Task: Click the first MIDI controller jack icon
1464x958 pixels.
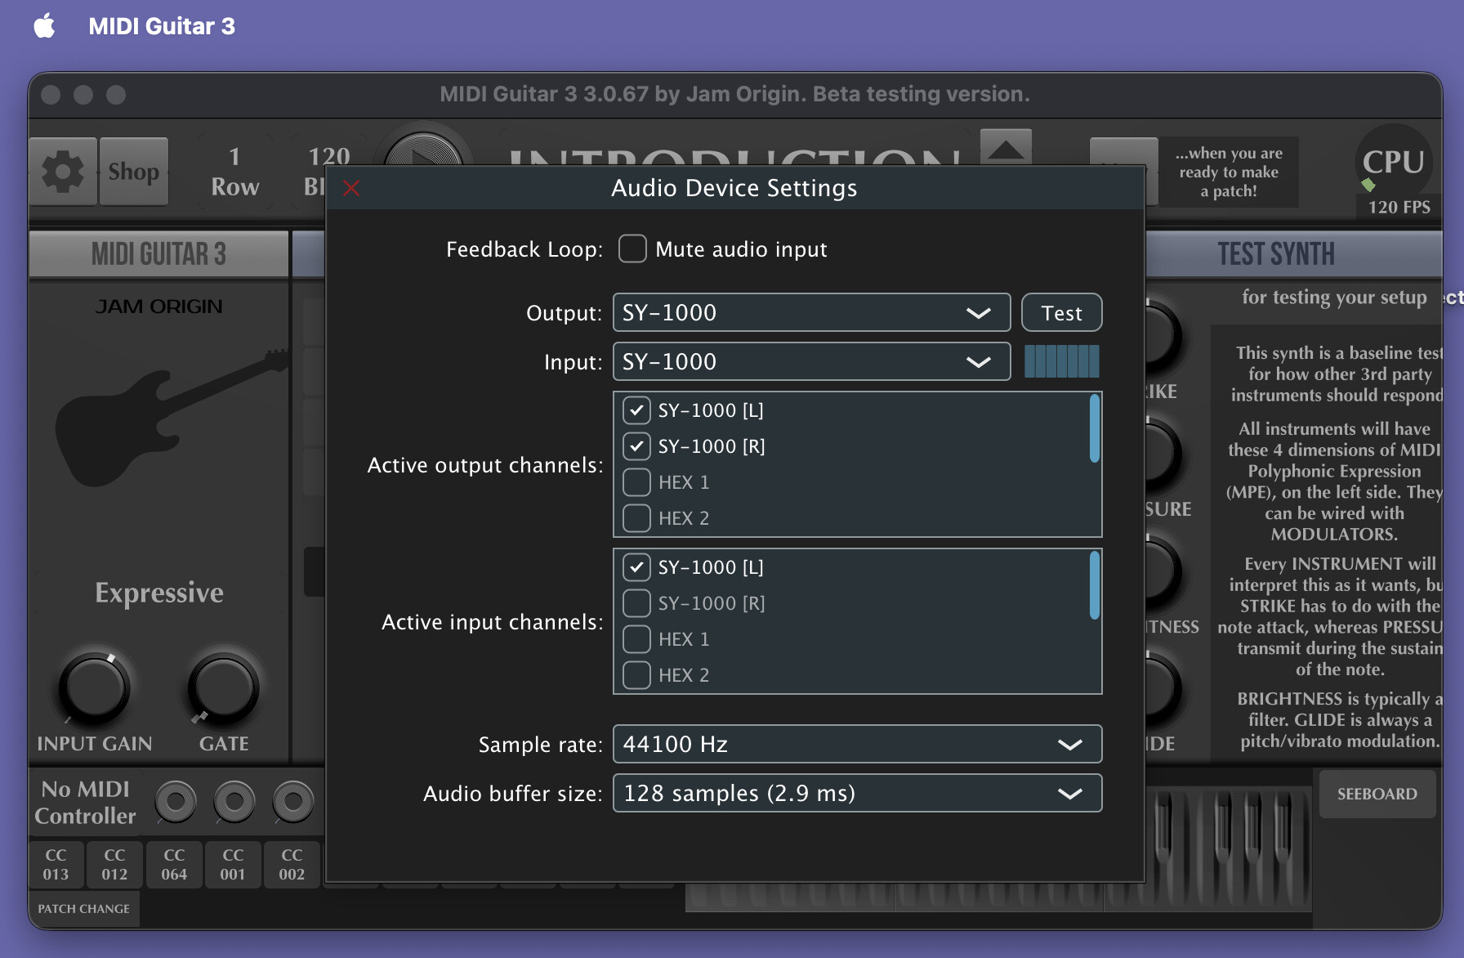Action: click(x=176, y=802)
